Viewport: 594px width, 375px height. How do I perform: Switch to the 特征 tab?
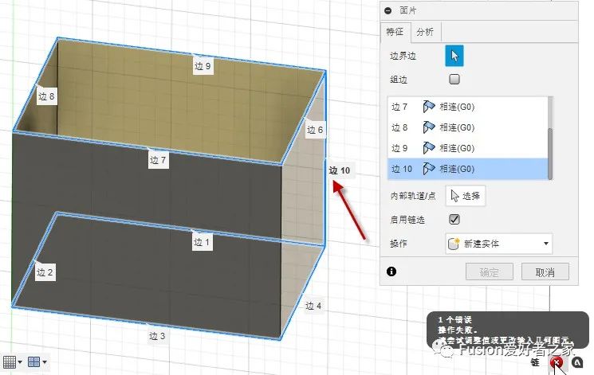395,32
